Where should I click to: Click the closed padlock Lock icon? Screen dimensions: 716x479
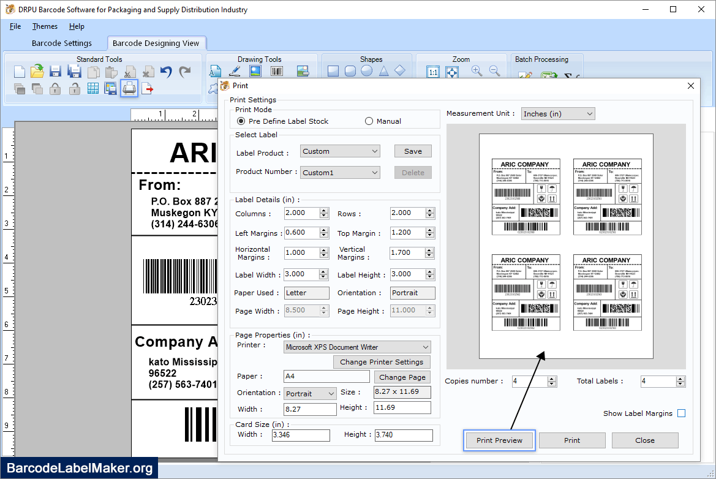coord(55,89)
